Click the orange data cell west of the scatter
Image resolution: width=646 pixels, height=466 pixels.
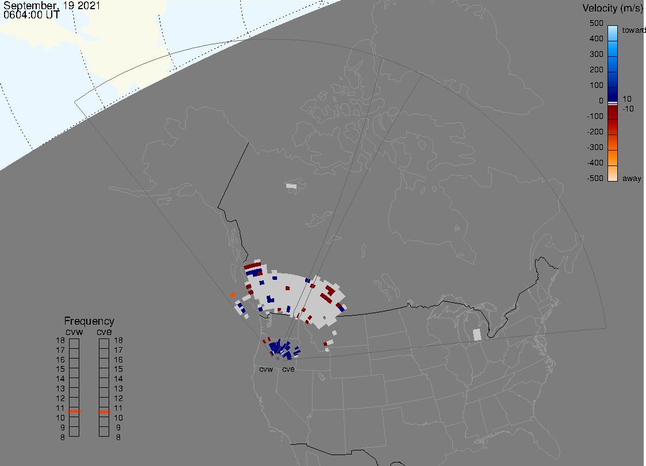233,295
